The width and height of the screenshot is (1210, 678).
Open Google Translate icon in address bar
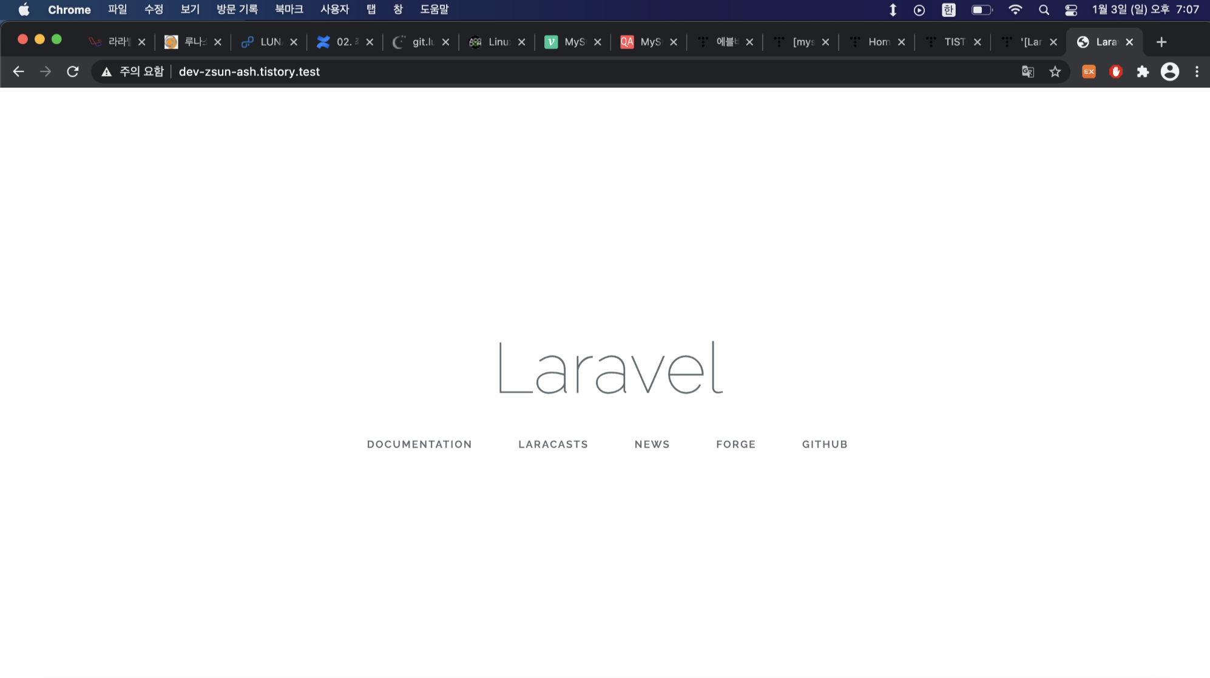coord(1027,72)
